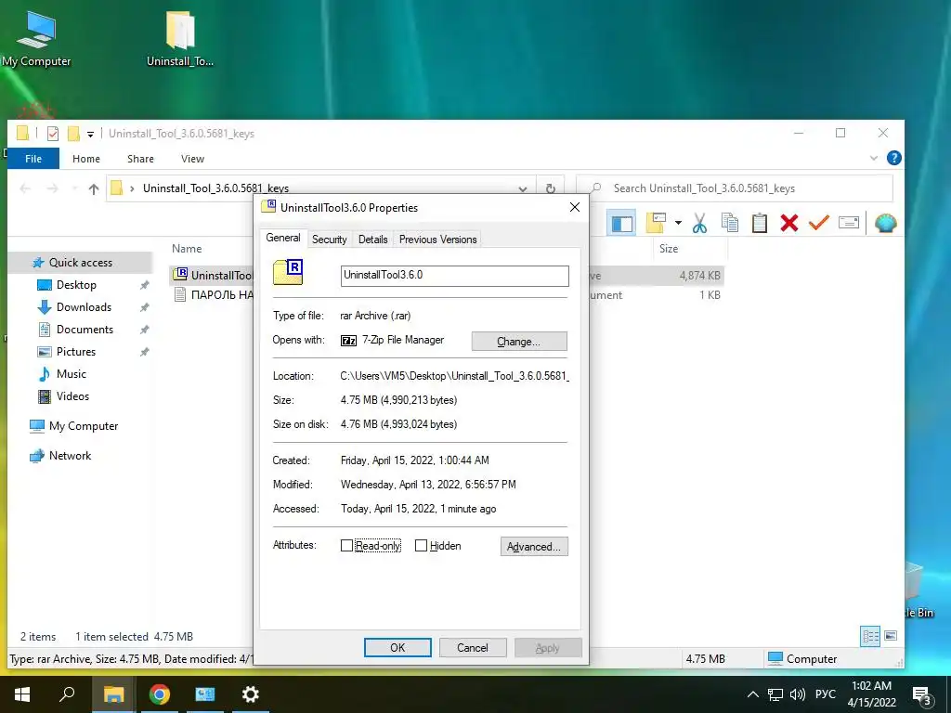The image size is (951, 713).
Task: Select My Computer in navigation pane
Action: 84,426
